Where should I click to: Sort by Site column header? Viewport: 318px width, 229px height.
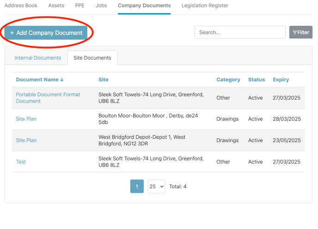click(x=104, y=80)
